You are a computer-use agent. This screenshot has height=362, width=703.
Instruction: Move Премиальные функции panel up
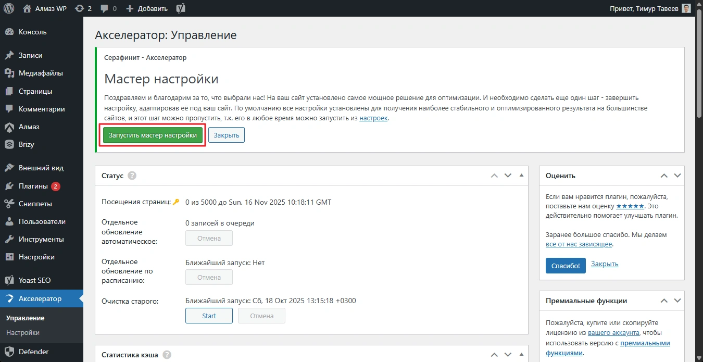[664, 301]
